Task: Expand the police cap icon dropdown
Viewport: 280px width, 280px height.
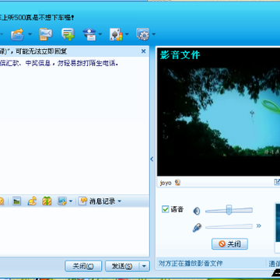Action: click(100, 34)
